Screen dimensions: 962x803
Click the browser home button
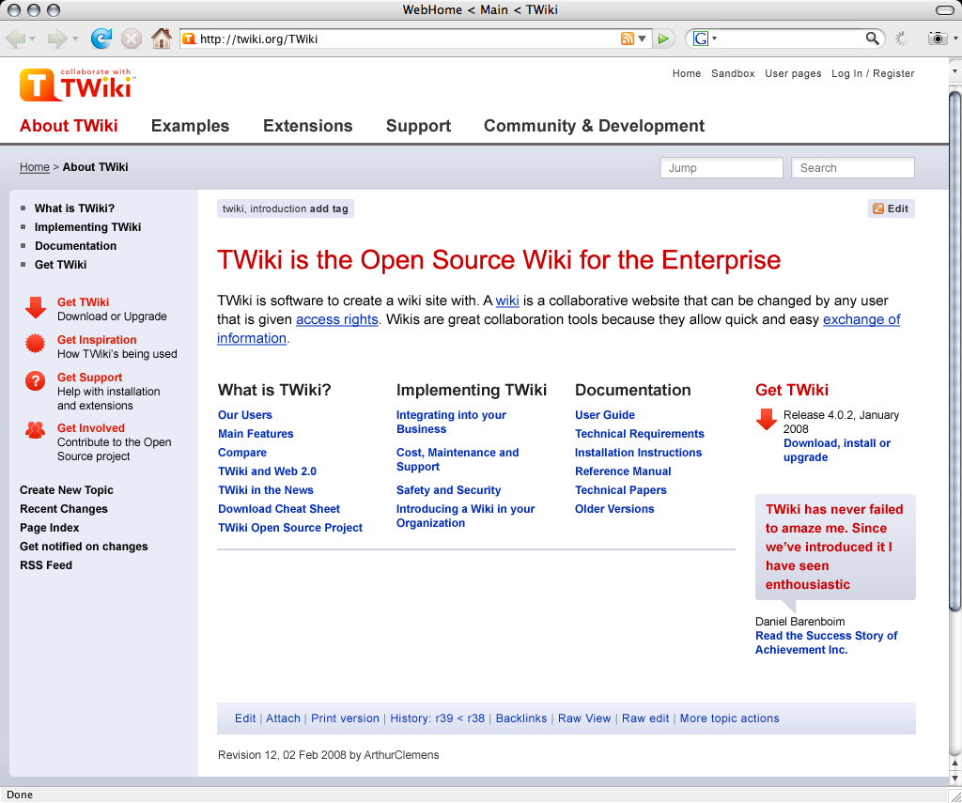point(162,39)
